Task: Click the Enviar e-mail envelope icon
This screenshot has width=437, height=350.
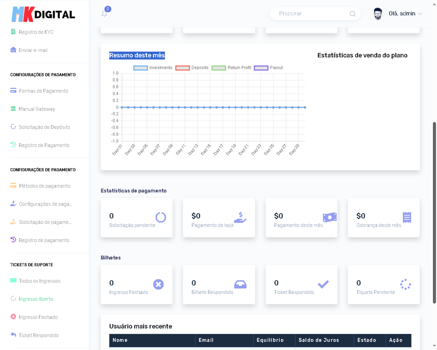Action: (x=13, y=50)
